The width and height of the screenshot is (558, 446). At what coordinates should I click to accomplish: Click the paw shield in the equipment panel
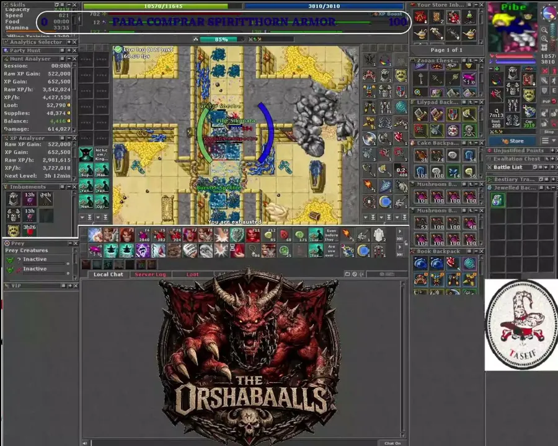pos(529,95)
